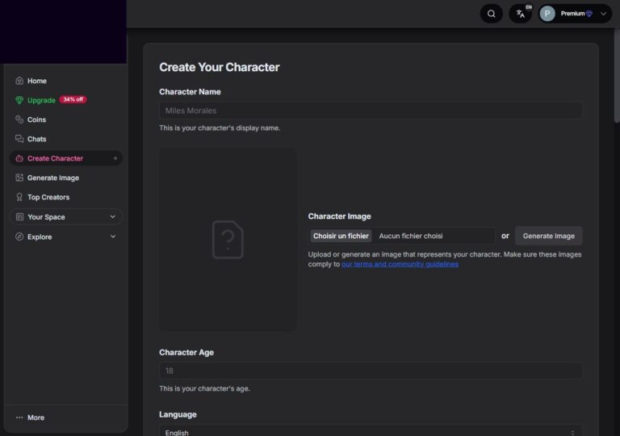Click the Character Name input field

click(x=371, y=111)
